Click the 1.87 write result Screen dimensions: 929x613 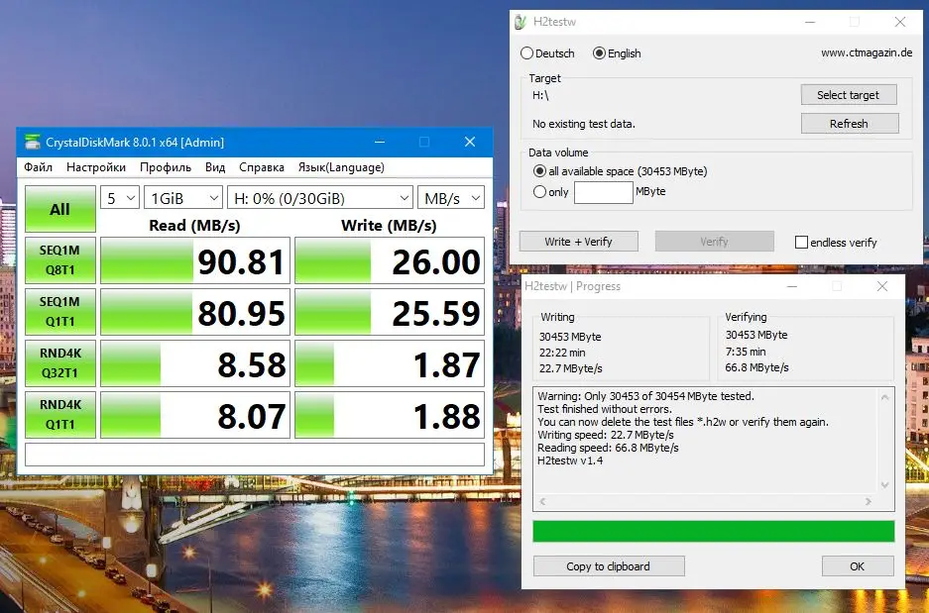pyautogui.click(x=390, y=363)
